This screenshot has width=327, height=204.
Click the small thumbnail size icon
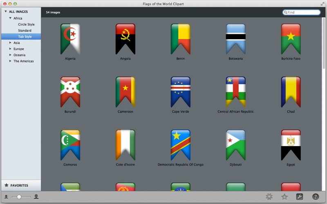click(x=7, y=197)
